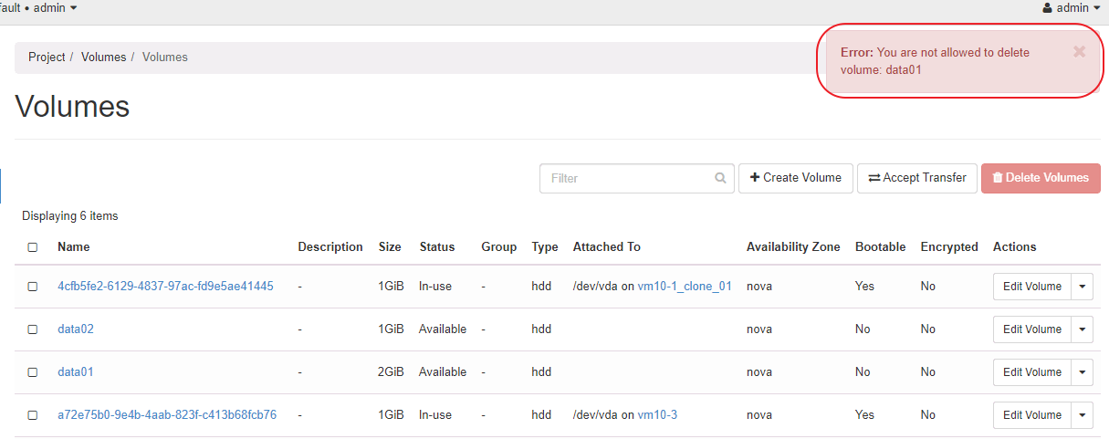Check the box for volume data02

pos(33,329)
